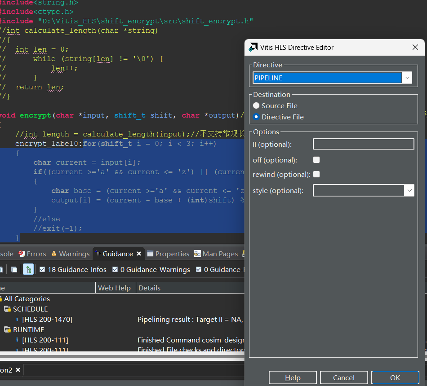Select the [HLS 200-1470] guidance entry
This screenshot has height=386, width=427.
click(x=47, y=320)
